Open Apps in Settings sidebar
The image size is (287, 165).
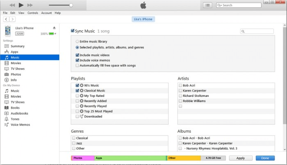coord(14,52)
